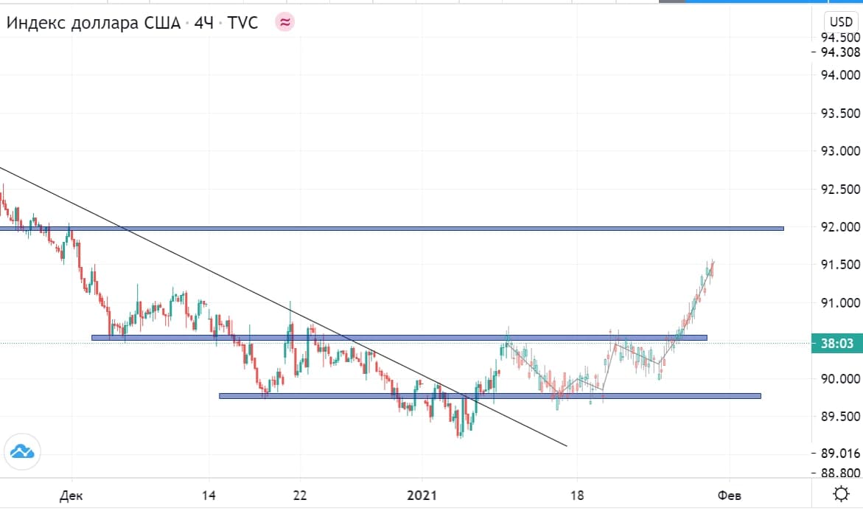Image resolution: width=863 pixels, height=514 pixels.
Task: Click date label 22 on time axis
Action: tap(300, 496)
